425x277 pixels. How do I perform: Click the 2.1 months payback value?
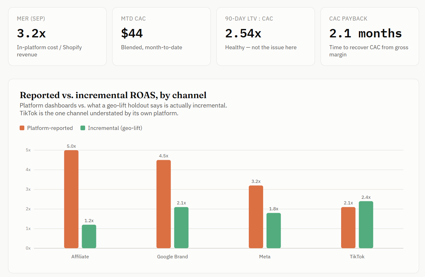(365, 33)
